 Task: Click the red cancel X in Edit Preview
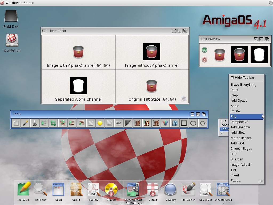204,60
